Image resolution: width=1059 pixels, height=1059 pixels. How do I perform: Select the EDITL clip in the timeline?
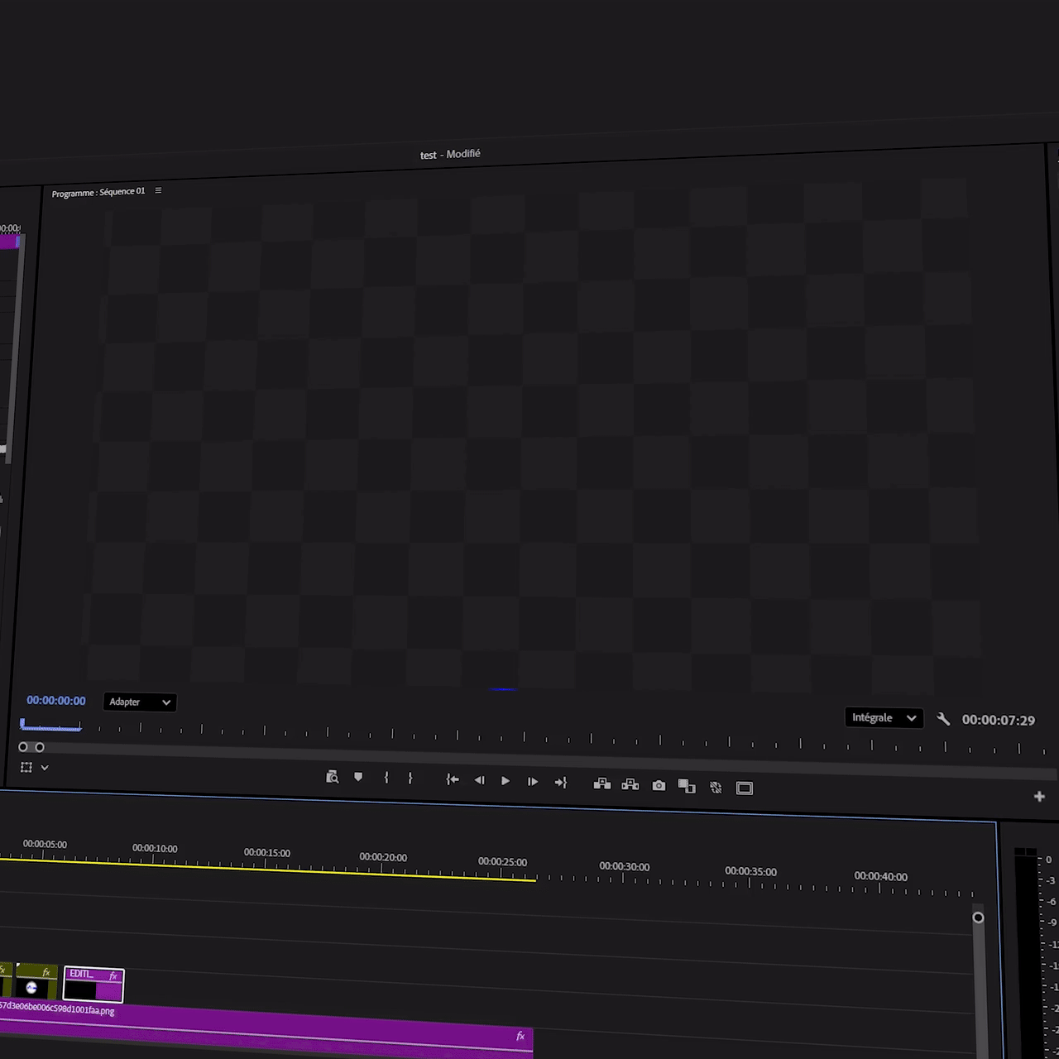tap(93, 985)
